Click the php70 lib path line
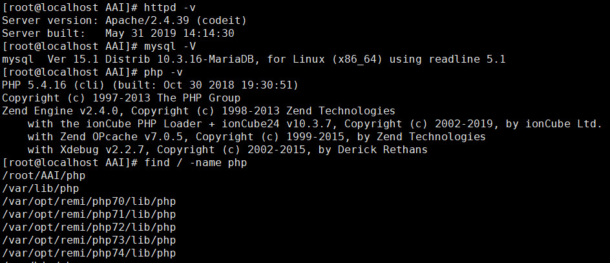Screen dimensions: 610x263 89,202
